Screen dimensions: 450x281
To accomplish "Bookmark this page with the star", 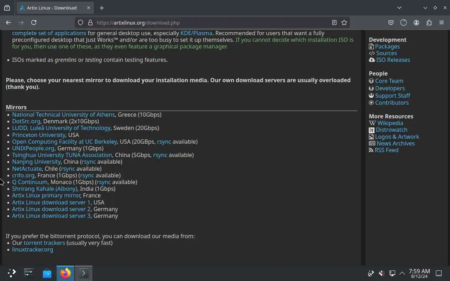I will [344, 22].
